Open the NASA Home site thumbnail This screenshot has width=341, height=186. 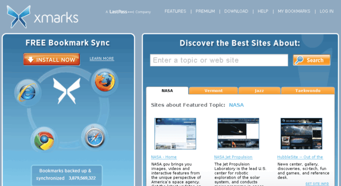[x=175, y=134]
